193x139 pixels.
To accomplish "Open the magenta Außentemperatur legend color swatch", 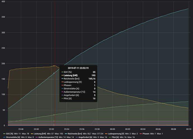I will 37,137.
